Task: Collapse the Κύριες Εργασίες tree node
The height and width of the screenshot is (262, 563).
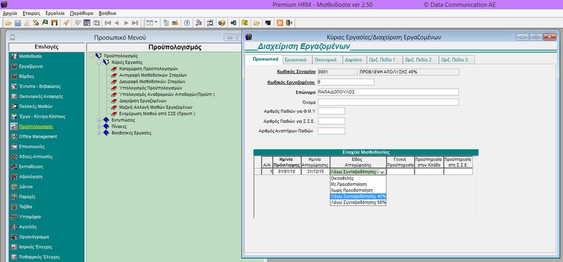Action: 99,62
